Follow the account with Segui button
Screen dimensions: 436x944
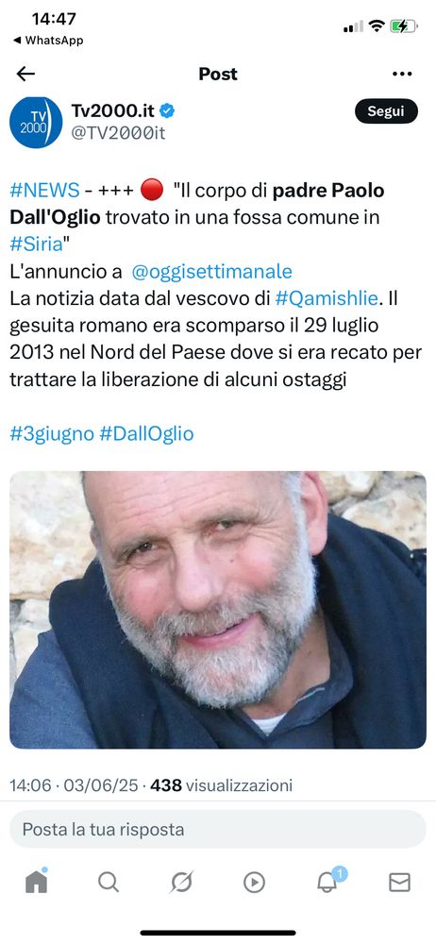click(386, 111)
